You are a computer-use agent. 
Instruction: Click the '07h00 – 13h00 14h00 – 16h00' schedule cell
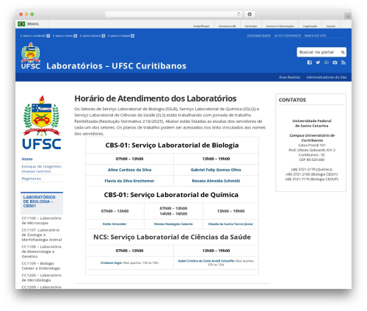(x=173, y=211)
